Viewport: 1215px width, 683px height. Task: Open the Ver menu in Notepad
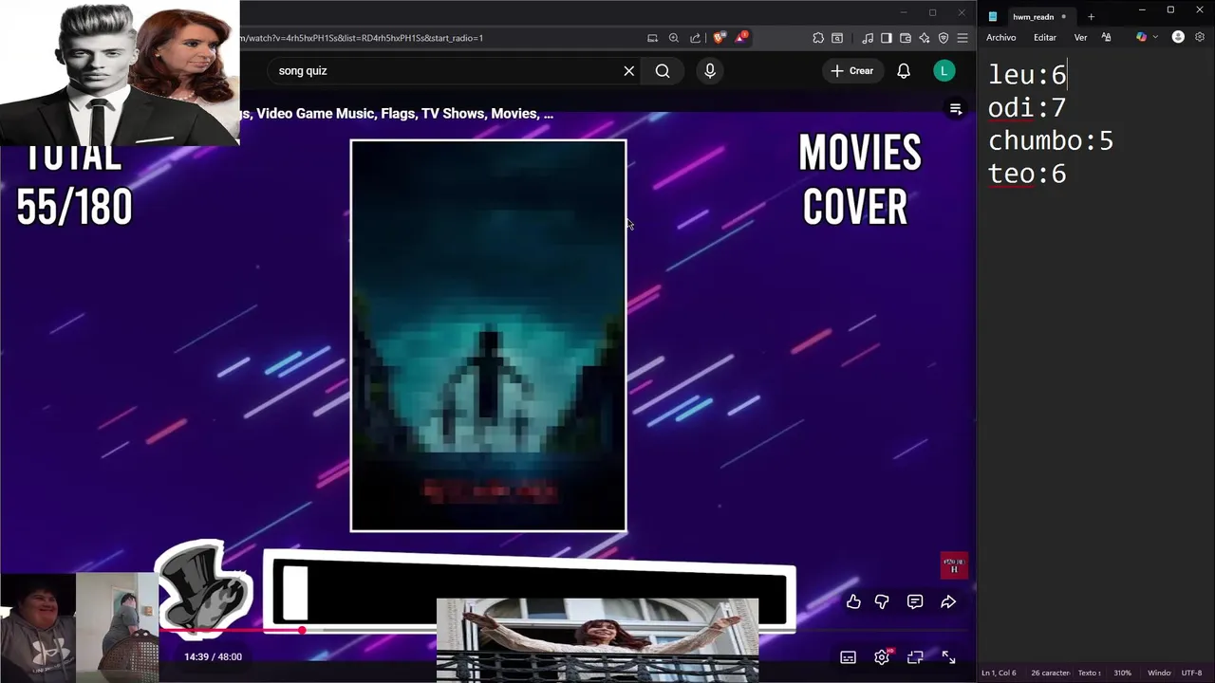click(1080, 37)
